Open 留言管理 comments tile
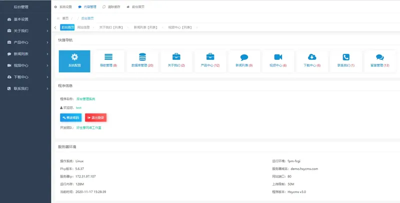Image resolution: width=400 pixels, height=203 pixels. coord(379,61)
